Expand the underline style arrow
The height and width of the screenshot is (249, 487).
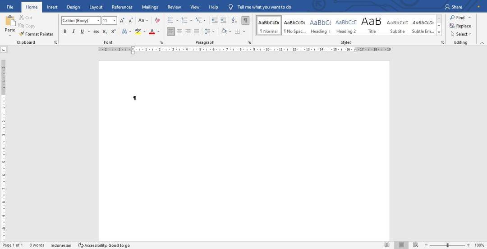[89, 32]
